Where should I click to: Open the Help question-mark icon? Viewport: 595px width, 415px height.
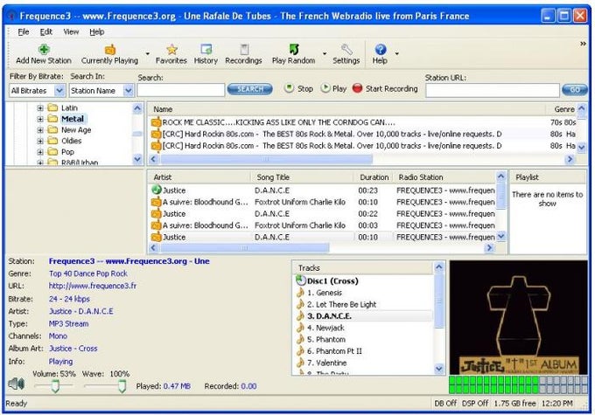381,49
